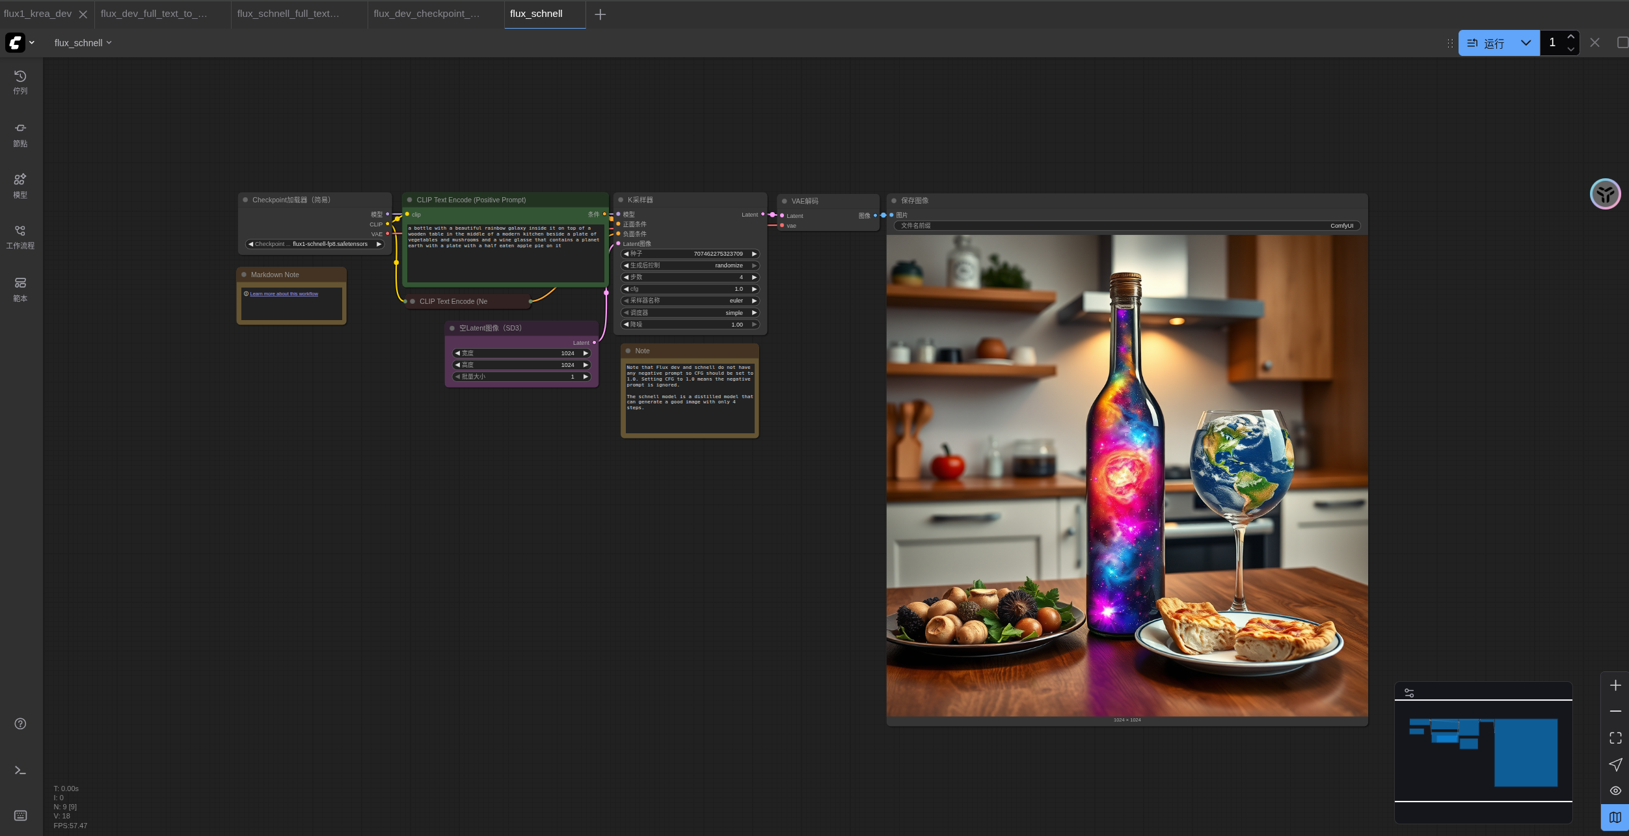The image size is (1629, 836).
Task: Open the 采样器名称 euler combo
Action: [690, 301]
